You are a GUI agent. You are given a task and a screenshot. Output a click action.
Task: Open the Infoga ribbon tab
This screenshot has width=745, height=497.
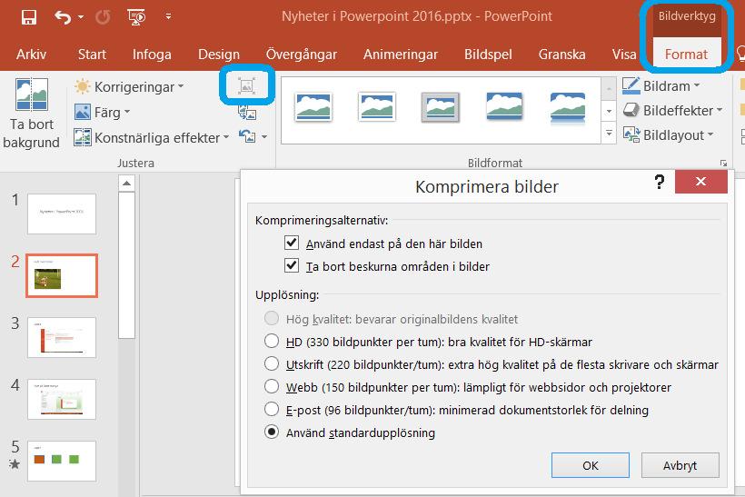tap(152, 55)
